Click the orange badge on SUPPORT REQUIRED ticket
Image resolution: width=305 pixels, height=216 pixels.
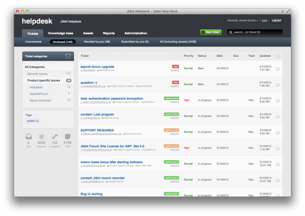171,130
